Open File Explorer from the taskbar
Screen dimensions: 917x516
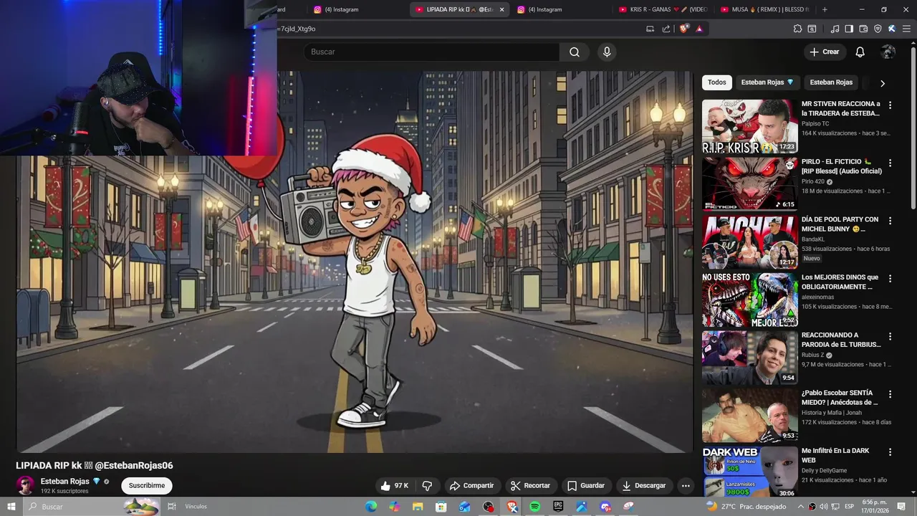click(418, 507)
